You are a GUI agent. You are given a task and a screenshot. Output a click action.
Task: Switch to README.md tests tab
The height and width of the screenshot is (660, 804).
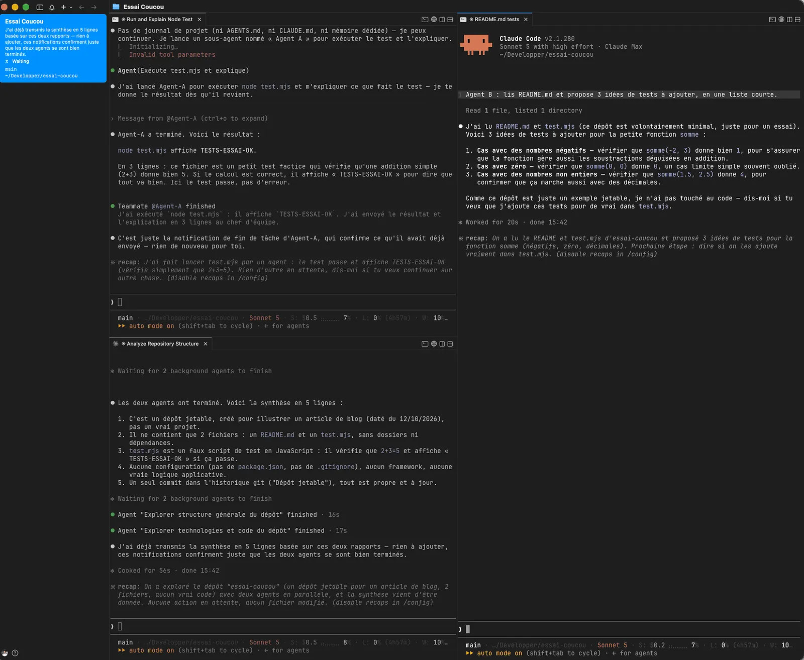pyautogui.click(x=496, y=20)
